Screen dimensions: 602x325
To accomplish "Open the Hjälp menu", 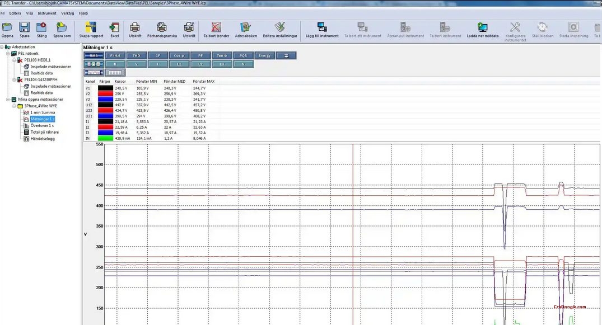I will (83, 13).
